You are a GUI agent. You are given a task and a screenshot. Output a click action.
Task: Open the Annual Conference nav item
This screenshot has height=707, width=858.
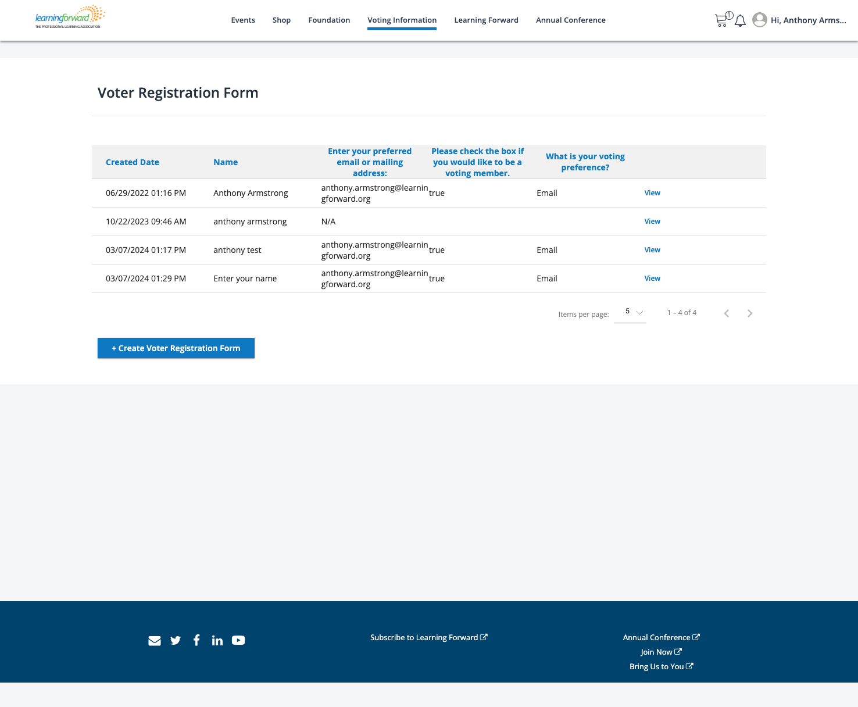[x=571, y=20]
